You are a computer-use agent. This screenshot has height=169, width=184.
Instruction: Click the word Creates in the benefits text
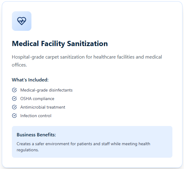(23, 144)
